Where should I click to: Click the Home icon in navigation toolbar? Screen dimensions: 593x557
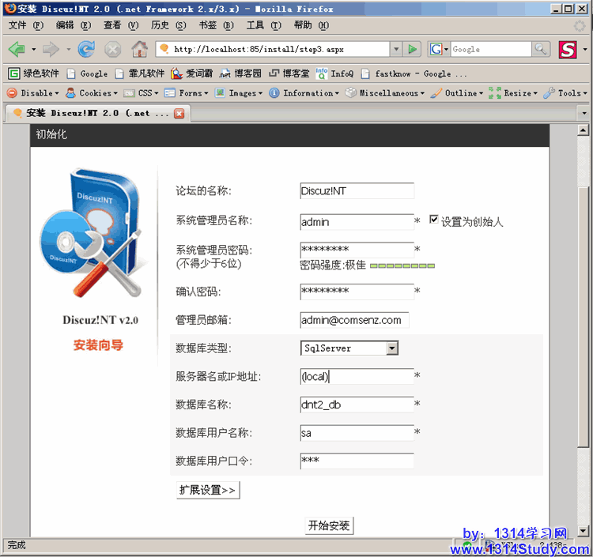click(x=139, y=49)
